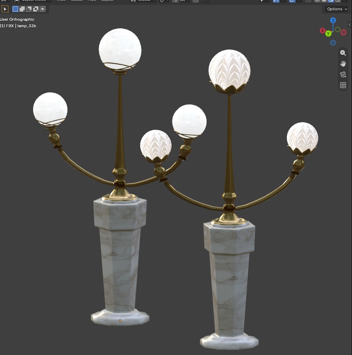Viewport: 352px width, 355px height.
Task: Snap view to the Z axis gizmo
Action: [333, 20]
